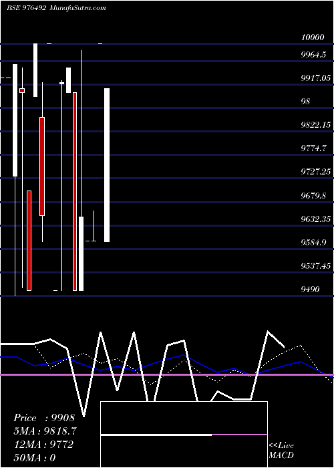Viewport: 334px width, 468px height.
Task: Click the last tall white candlestick
Action: coord(107,165)
